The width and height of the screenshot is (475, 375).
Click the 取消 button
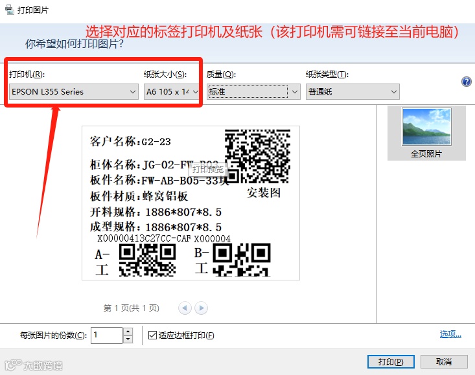click(444, 361)
